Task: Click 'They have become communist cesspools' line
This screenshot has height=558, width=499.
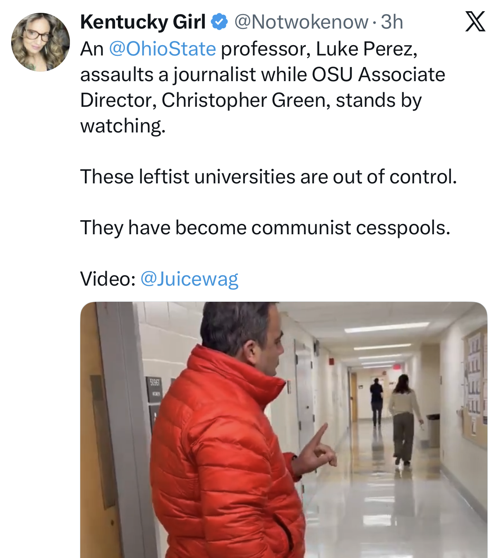Action: point(265,228)
